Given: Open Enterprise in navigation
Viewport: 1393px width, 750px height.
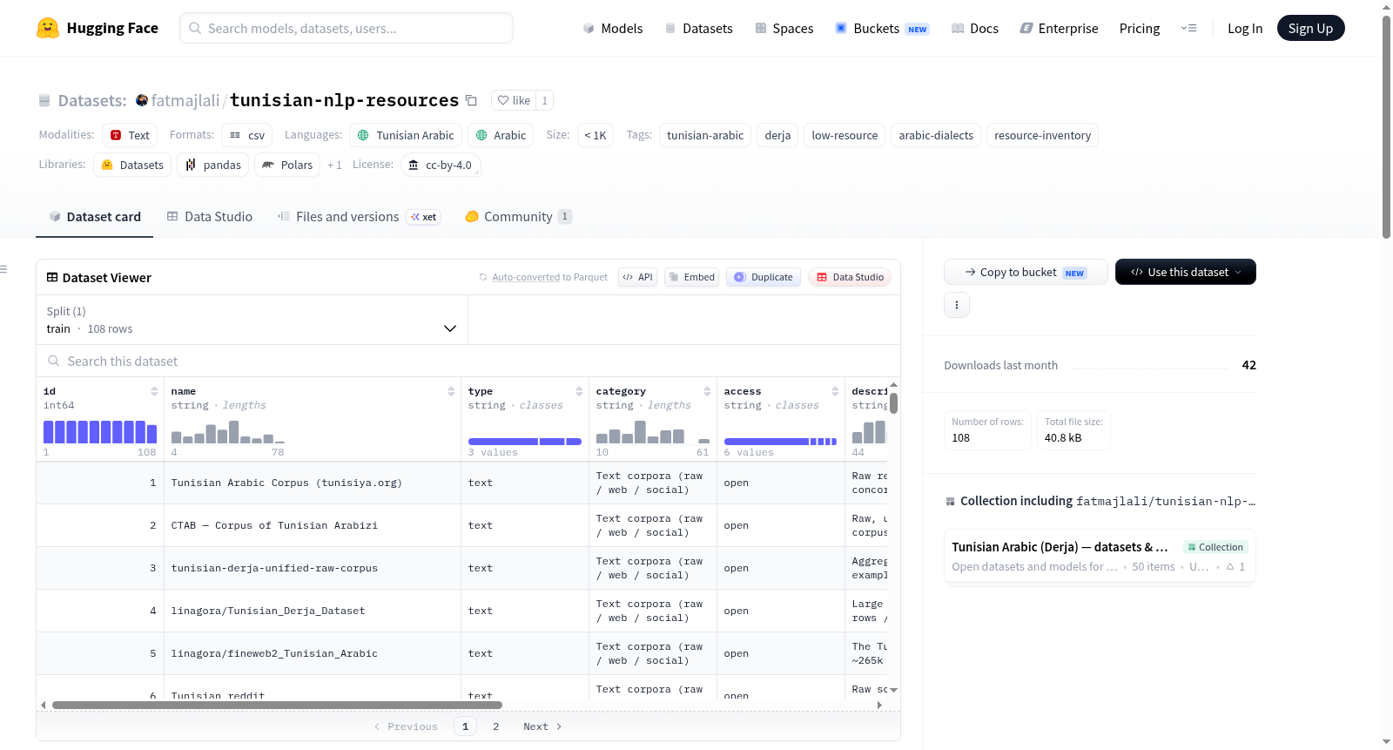Looking at the screenshot, I should point(1060,28).
